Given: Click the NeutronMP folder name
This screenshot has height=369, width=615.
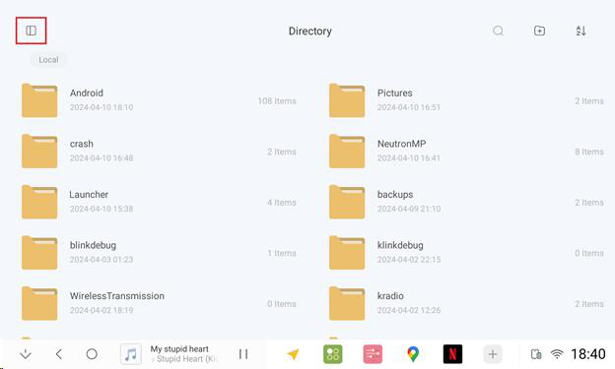Looking at the screenshot, I should [x=402, y=144].
